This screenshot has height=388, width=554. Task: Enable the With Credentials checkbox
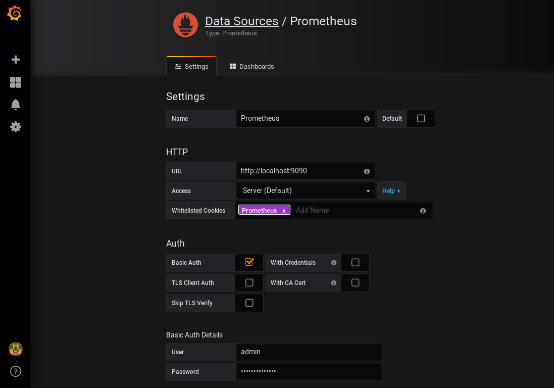point(355,262)
